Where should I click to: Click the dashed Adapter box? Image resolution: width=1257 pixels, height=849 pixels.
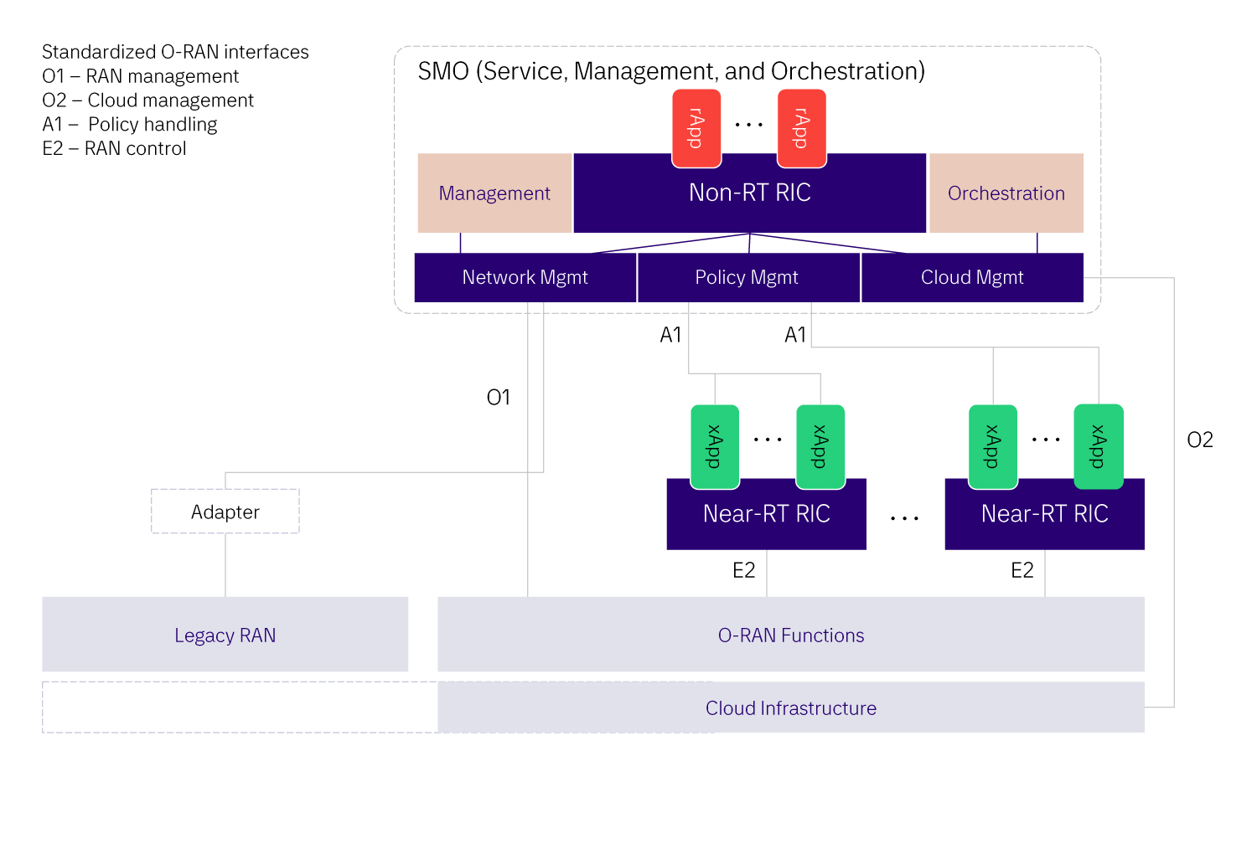[x=225, y=512]
